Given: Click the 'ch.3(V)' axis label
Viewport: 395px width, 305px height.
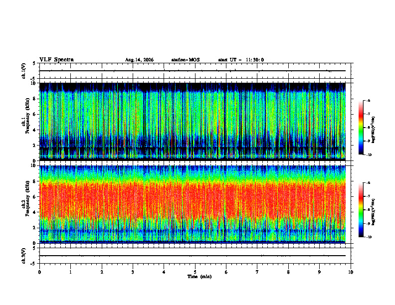Looking at the screenshot, I should (24, 256).
